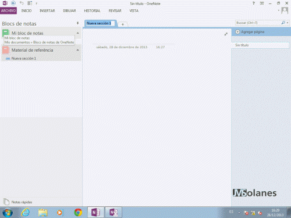Click the Buscar search field

pyautogui.click(x=258, y=23)
